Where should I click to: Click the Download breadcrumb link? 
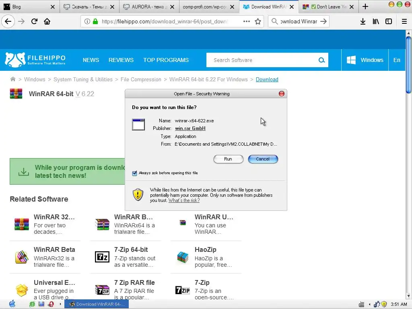click(267, 79)
